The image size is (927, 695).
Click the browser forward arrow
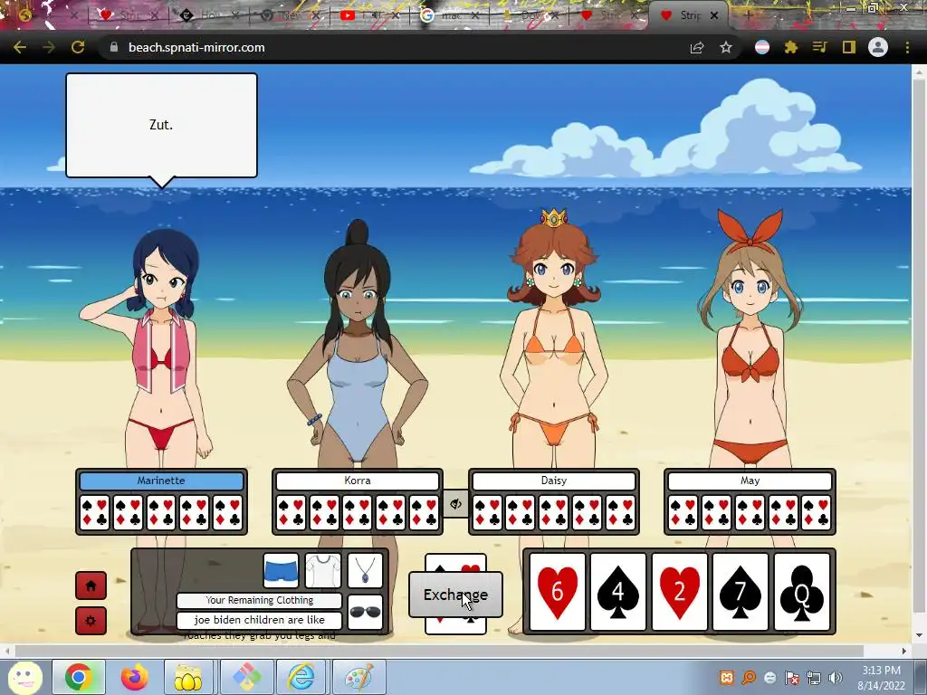pos(49,47)
